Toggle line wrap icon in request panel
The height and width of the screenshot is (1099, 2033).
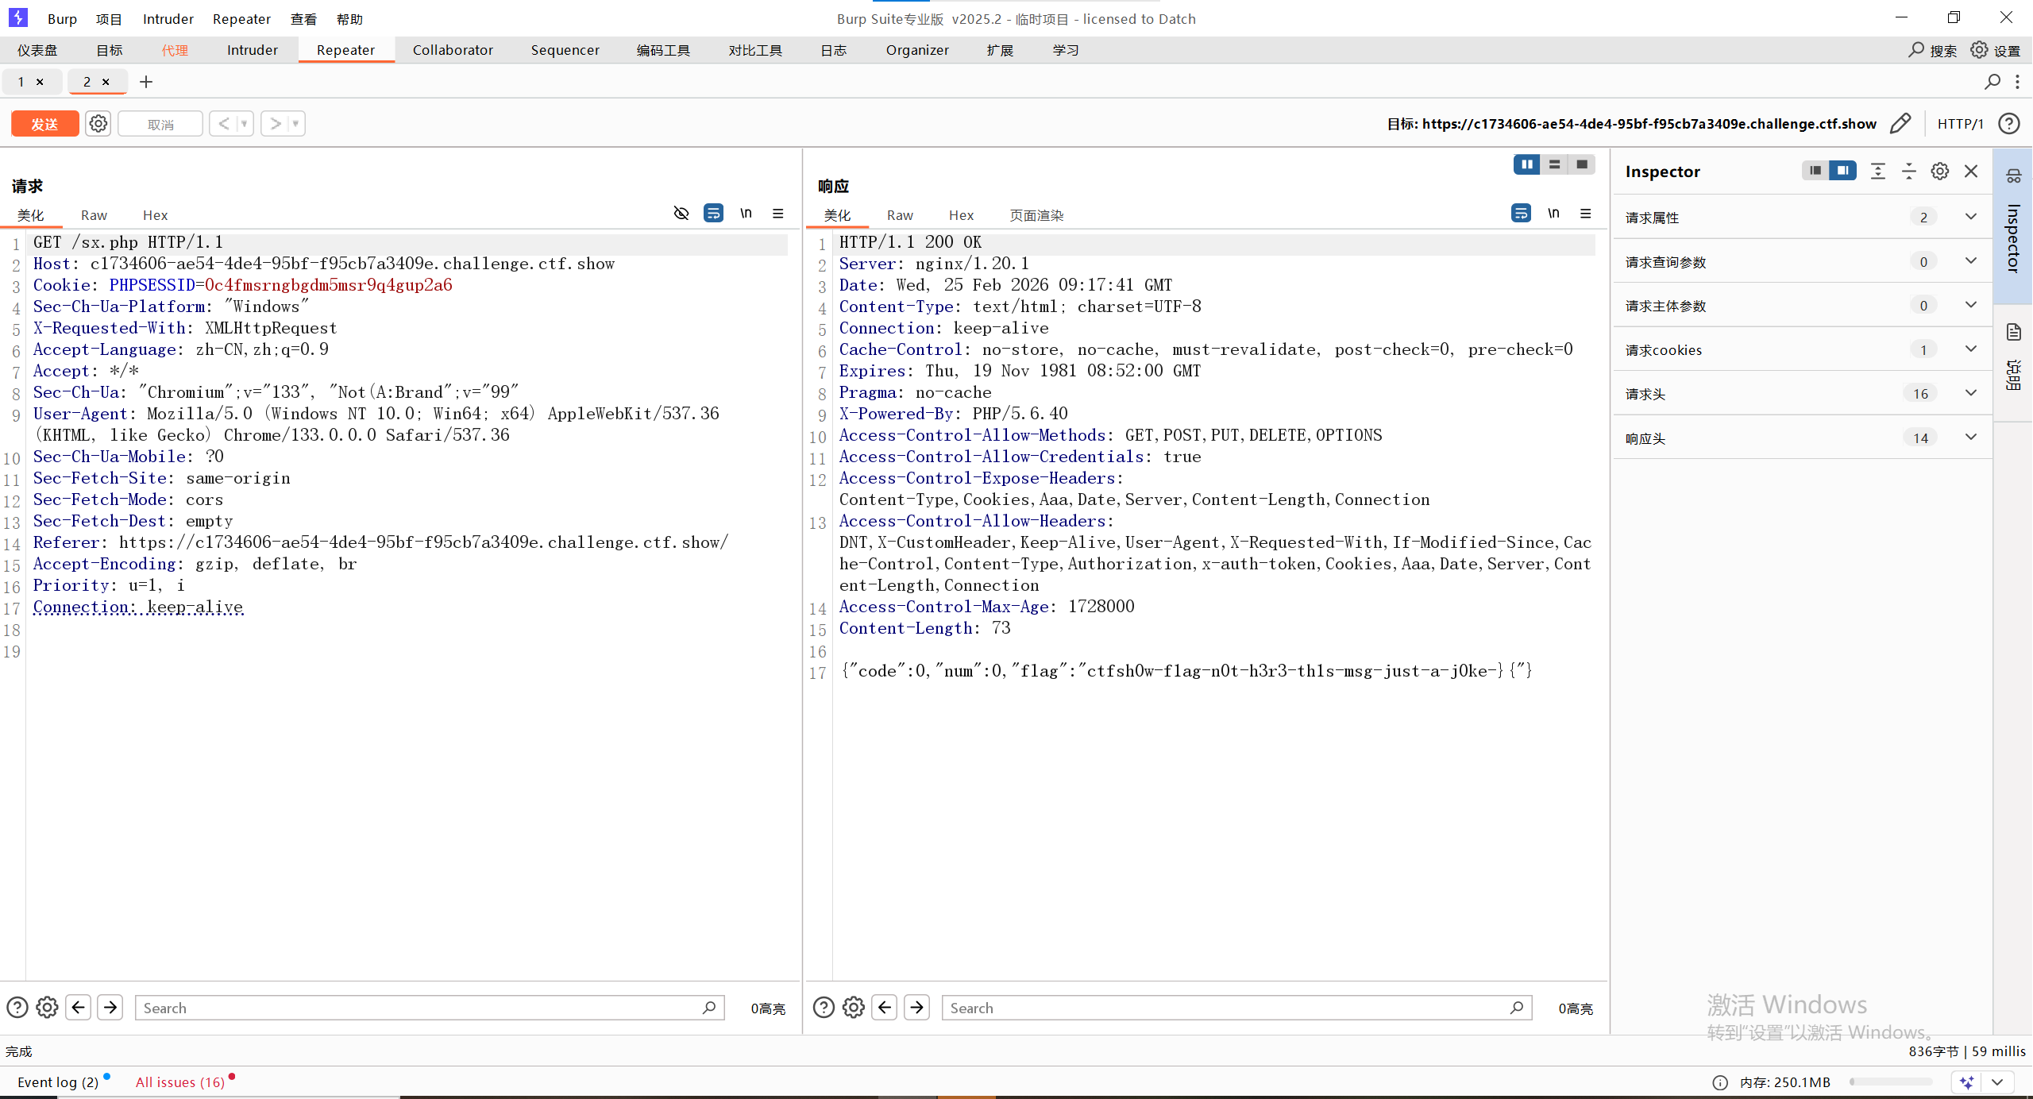[713, 213]
